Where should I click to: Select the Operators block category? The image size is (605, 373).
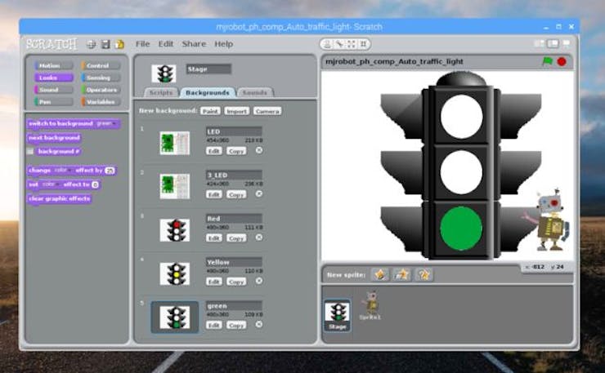(101, 90)
